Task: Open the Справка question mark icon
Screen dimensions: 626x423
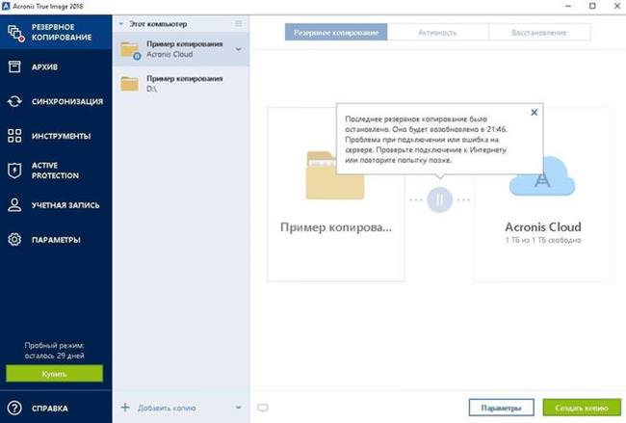Action: pos(14,409)
